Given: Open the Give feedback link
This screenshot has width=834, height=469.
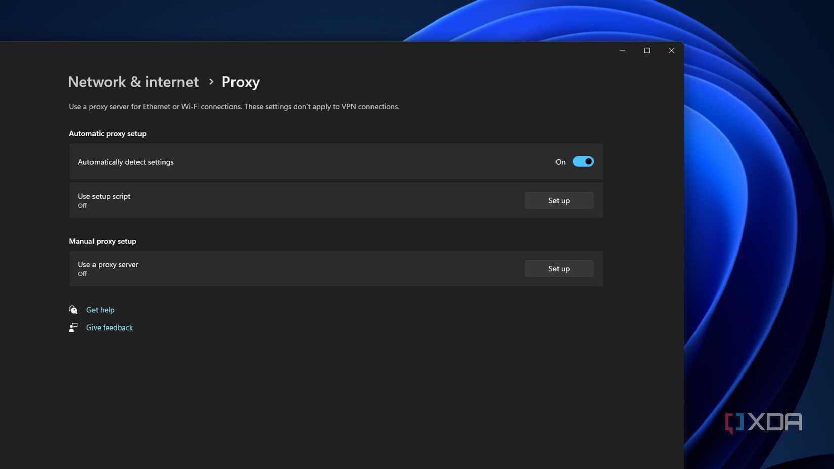Looking at the screenshot, I should click(109, 327).
